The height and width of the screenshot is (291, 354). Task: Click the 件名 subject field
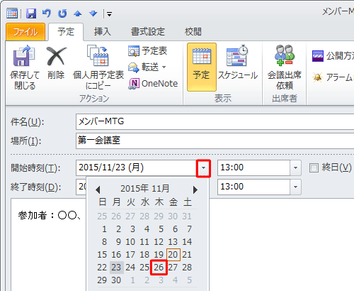[x=215, y=121]
